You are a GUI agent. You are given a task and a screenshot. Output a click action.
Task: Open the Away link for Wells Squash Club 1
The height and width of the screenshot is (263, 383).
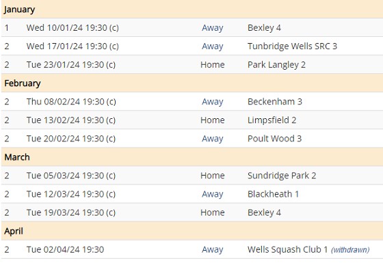coord(212,249)
